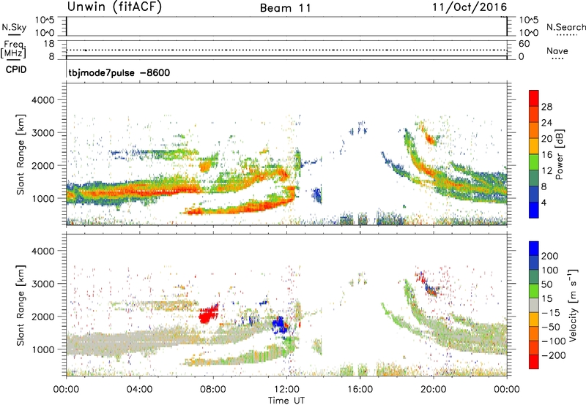This screenshot has height=405, width=586.
Task: Click the velocity scale value '200'
Action: [x=550, y=256]
